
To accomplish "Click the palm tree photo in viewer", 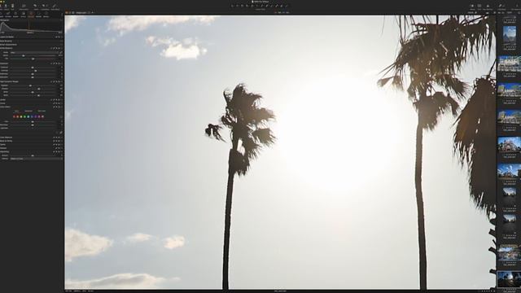I will click(280, 152).
